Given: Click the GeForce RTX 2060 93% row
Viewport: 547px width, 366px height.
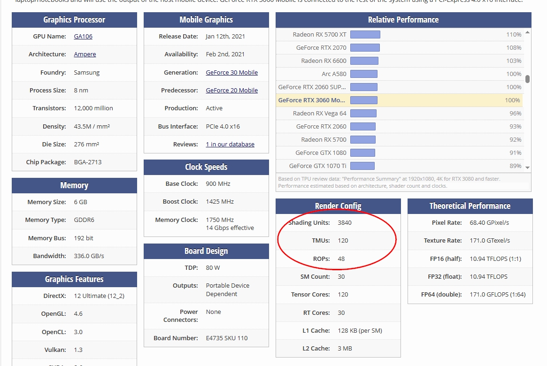Looking at the screenshot, I should [x=400, y=127].
